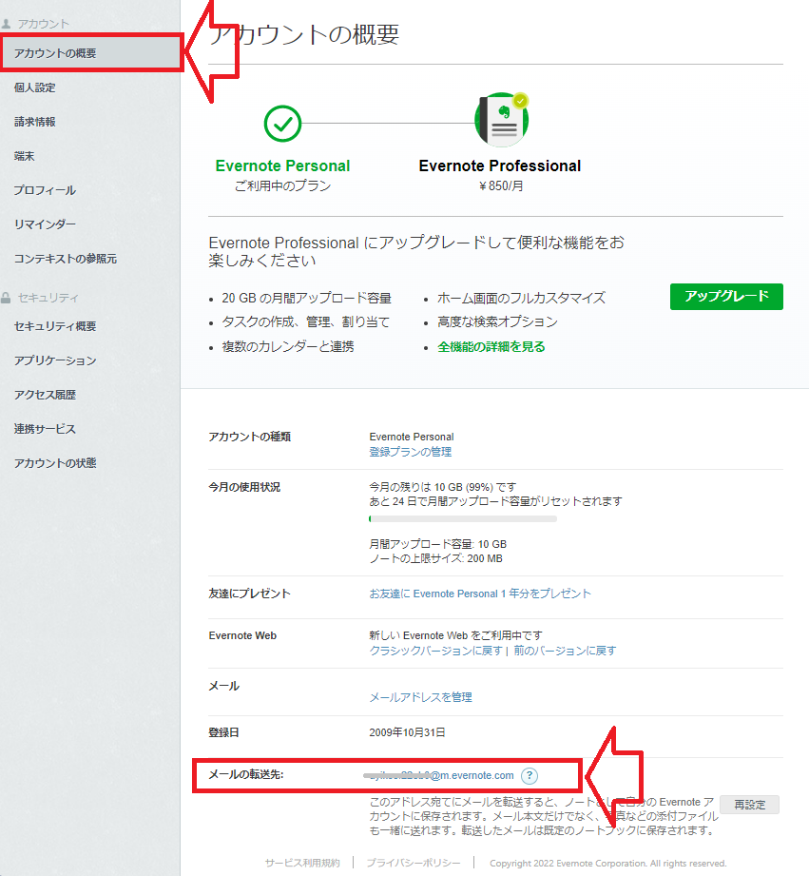Viewport: 809px width, 876px height.
Task: Select コンテキストの参照元 in the sidebar
Action: (x=66, y=259)
